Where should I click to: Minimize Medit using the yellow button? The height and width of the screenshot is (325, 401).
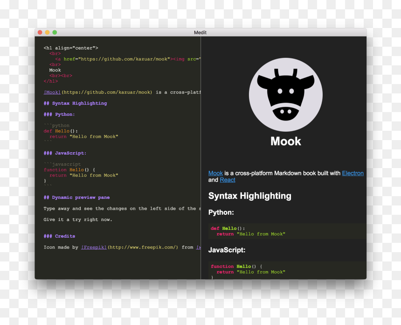click(x=47, y=32)
